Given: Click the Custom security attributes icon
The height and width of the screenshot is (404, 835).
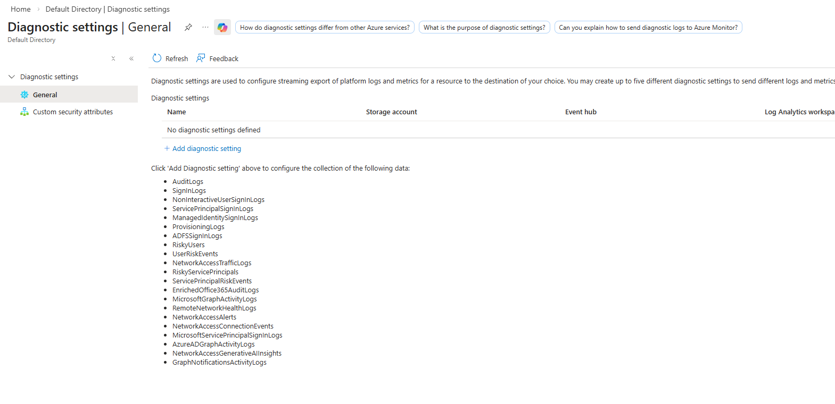Looking at the screenshot, I should tap(24, 112).
